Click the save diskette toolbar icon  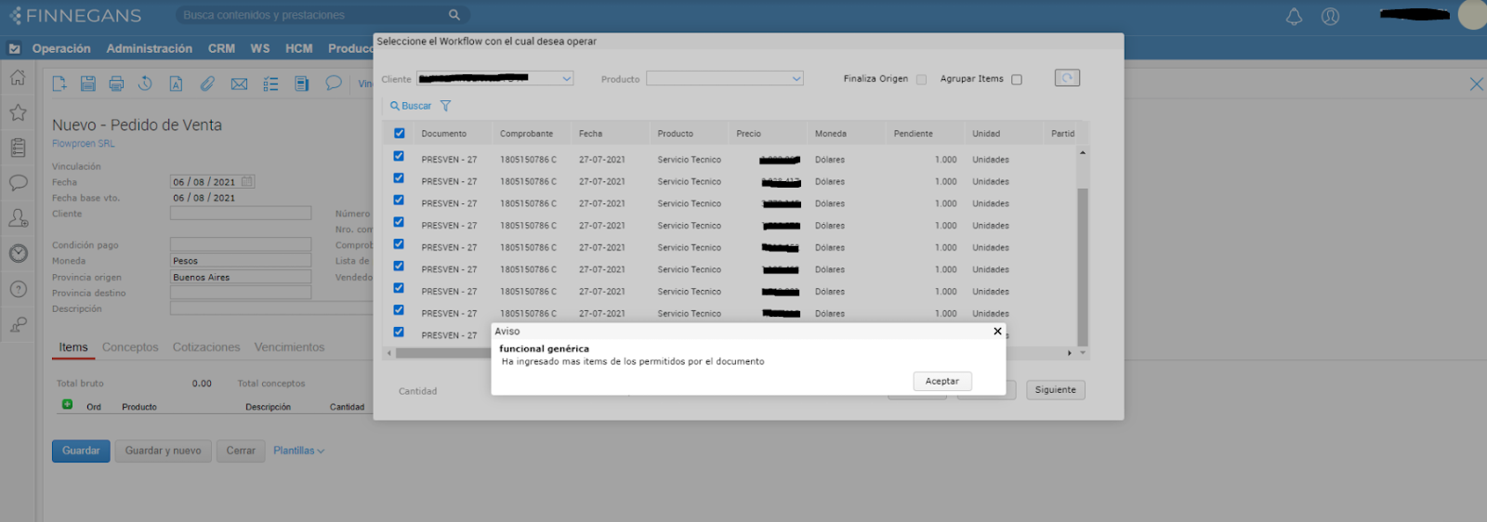coord(87,84)
